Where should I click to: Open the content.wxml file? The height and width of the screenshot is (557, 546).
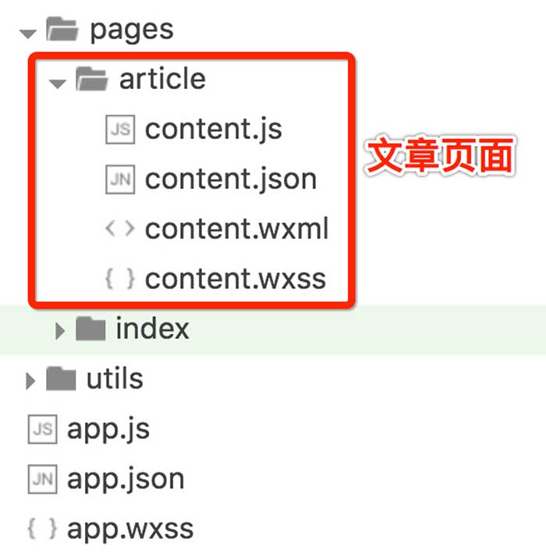236,229
